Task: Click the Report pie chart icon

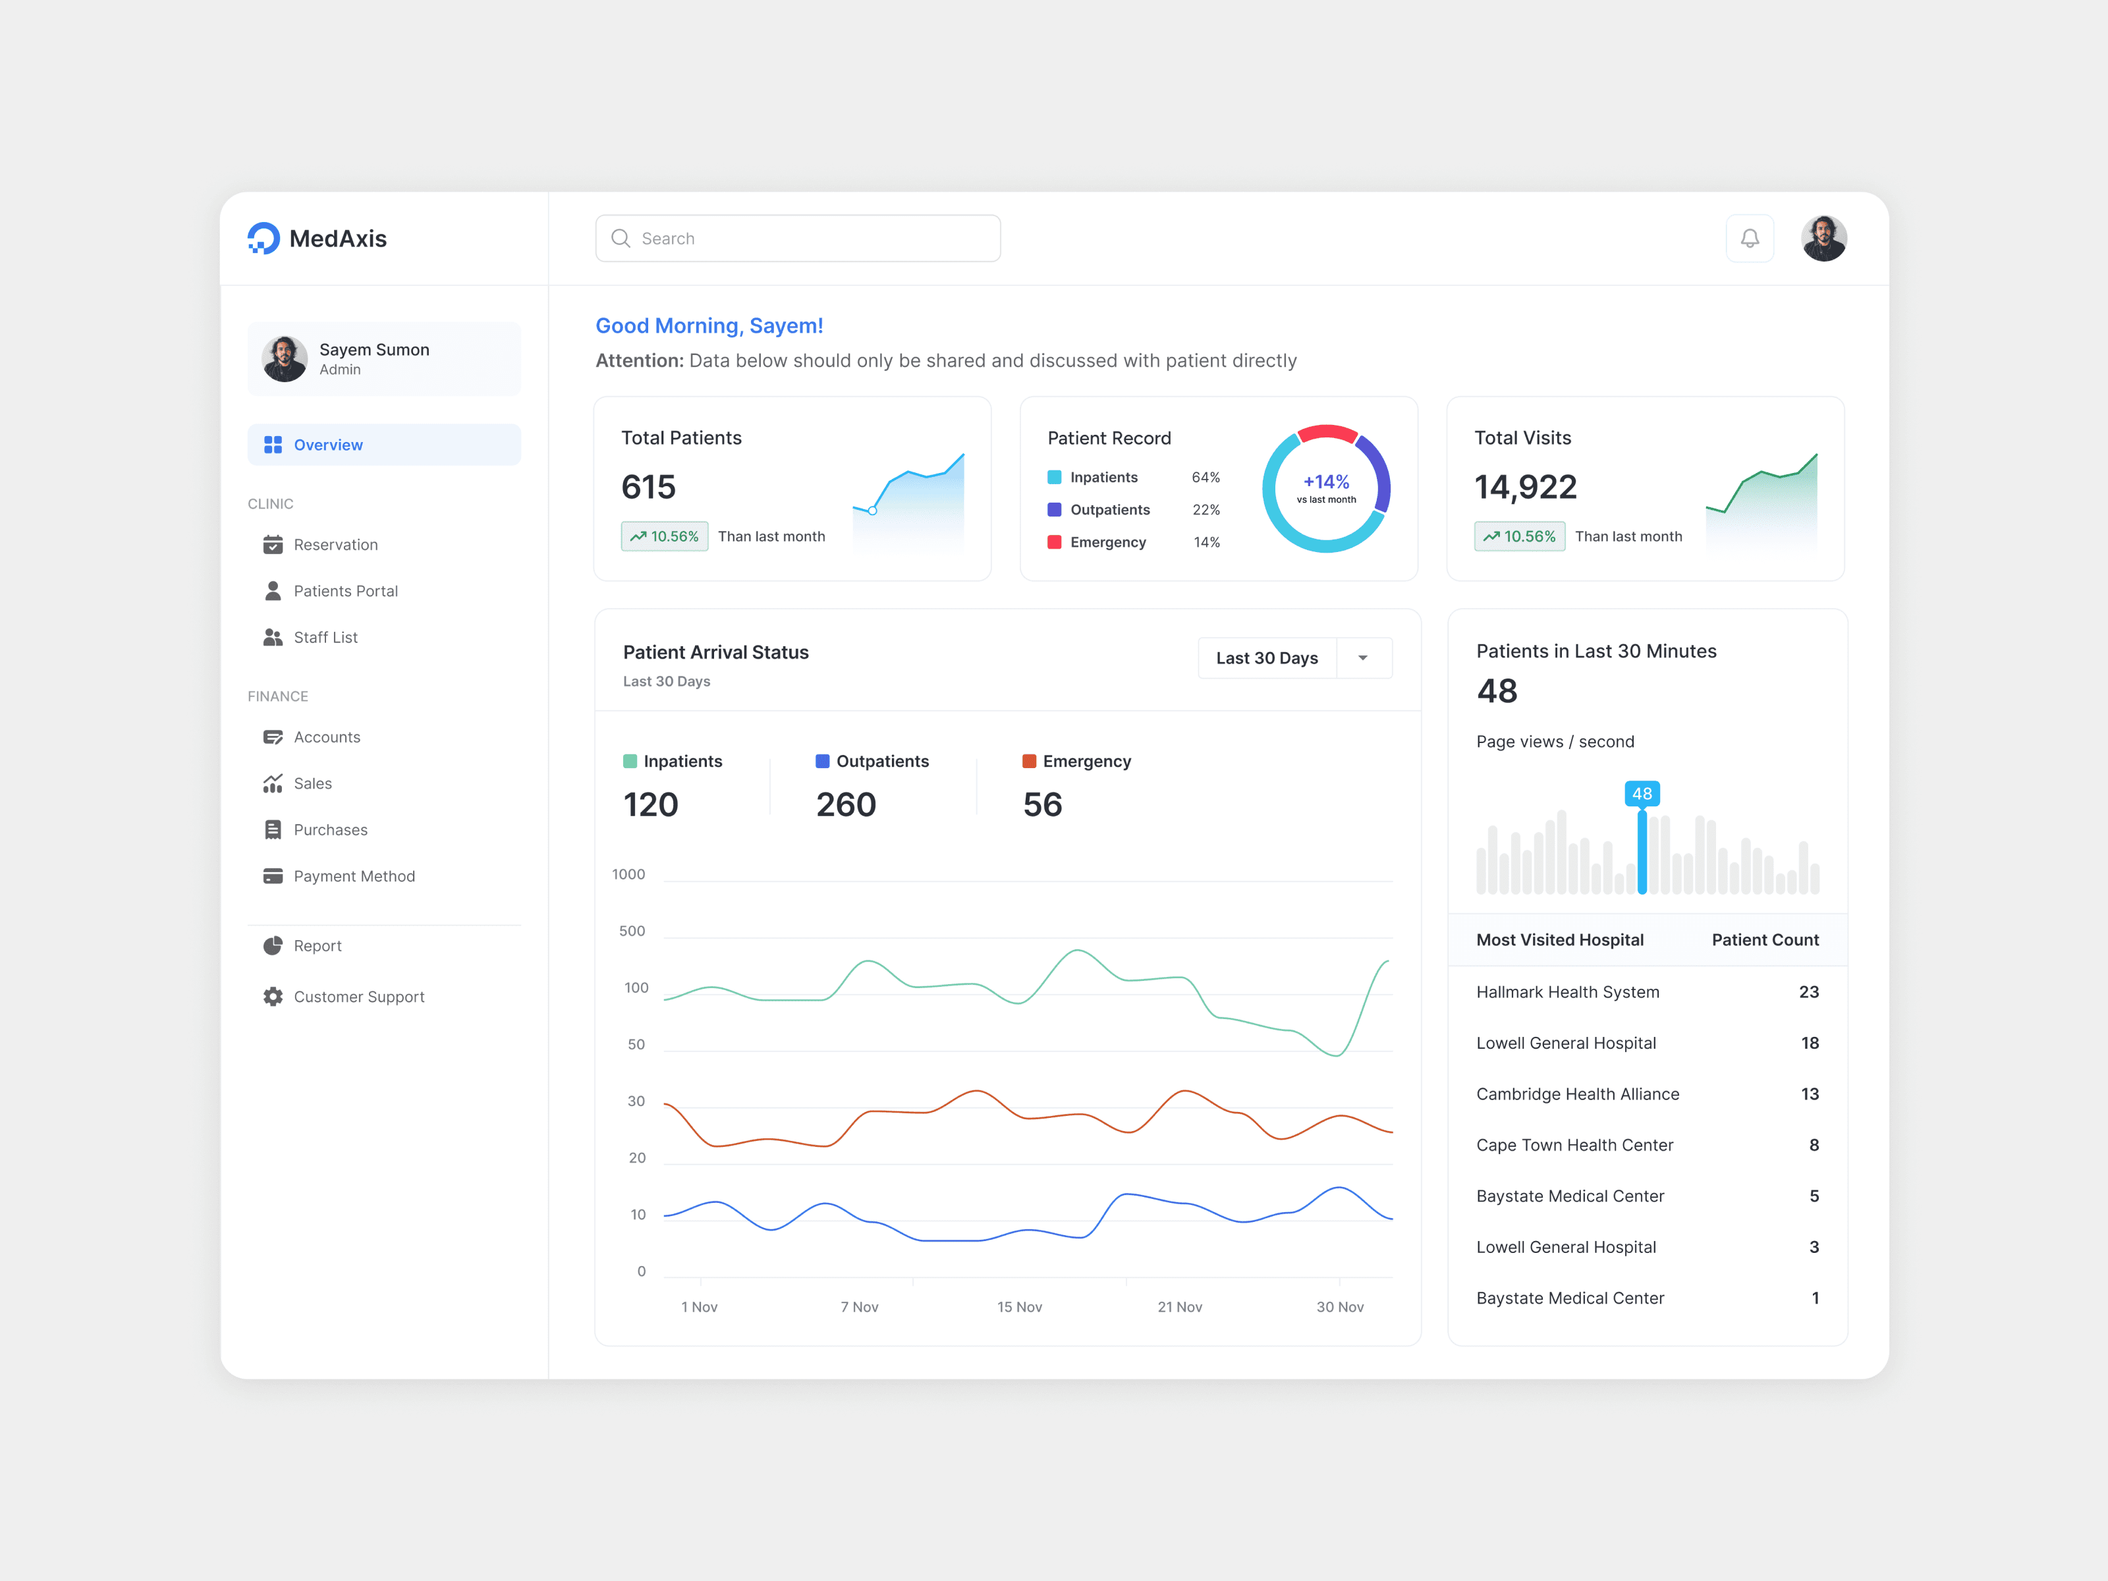Action: click(273, 945)
